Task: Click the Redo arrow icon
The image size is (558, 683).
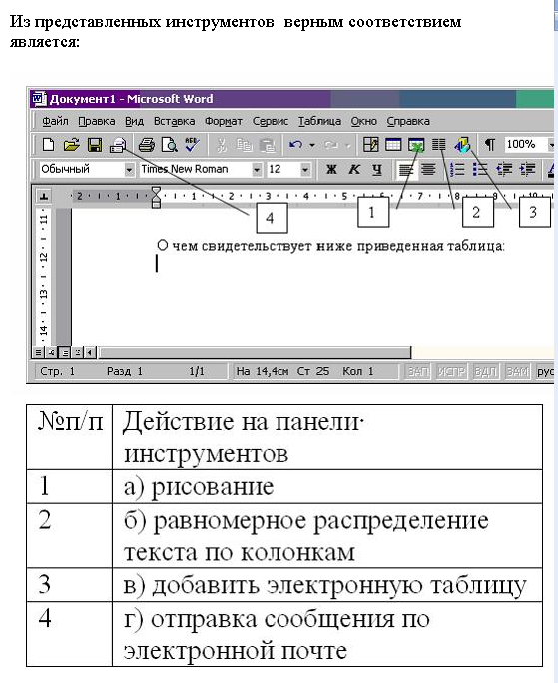Action: 332,144
